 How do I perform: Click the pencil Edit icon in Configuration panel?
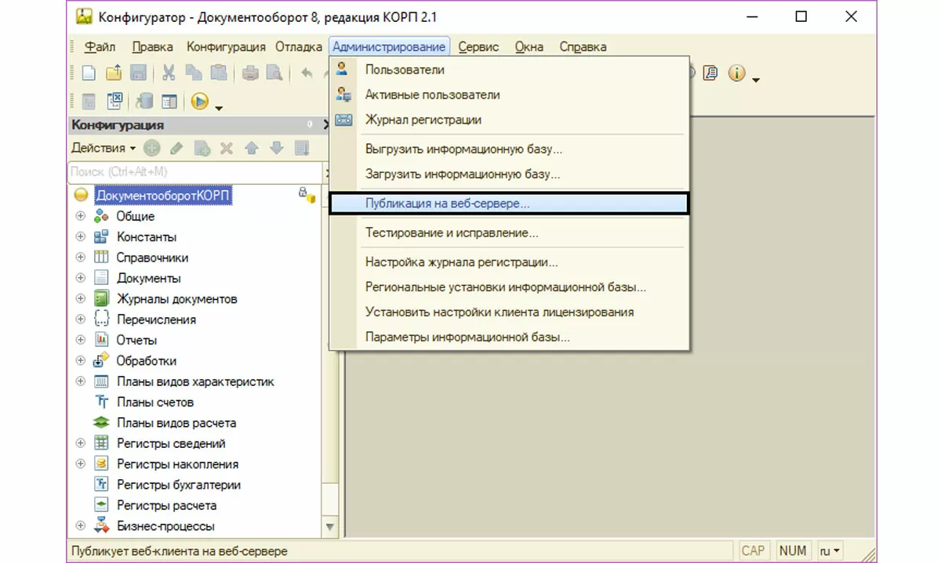pyautogui.click(x=177, y=148)
